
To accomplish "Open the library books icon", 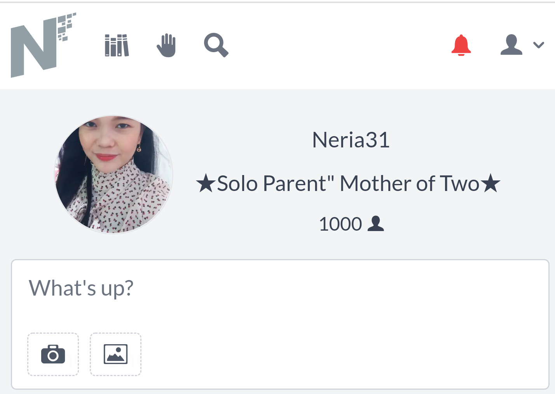I will pyautogui.click(x=117, y=45).
